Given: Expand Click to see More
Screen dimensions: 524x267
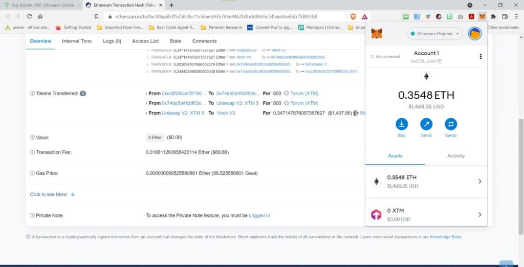Looking at the screenshot, I should pos(52,194).
